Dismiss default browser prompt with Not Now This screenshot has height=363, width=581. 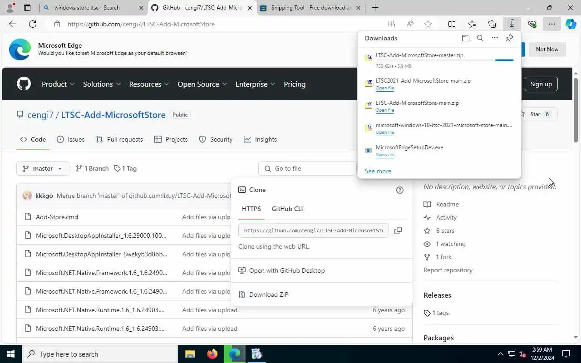[547, 49]
